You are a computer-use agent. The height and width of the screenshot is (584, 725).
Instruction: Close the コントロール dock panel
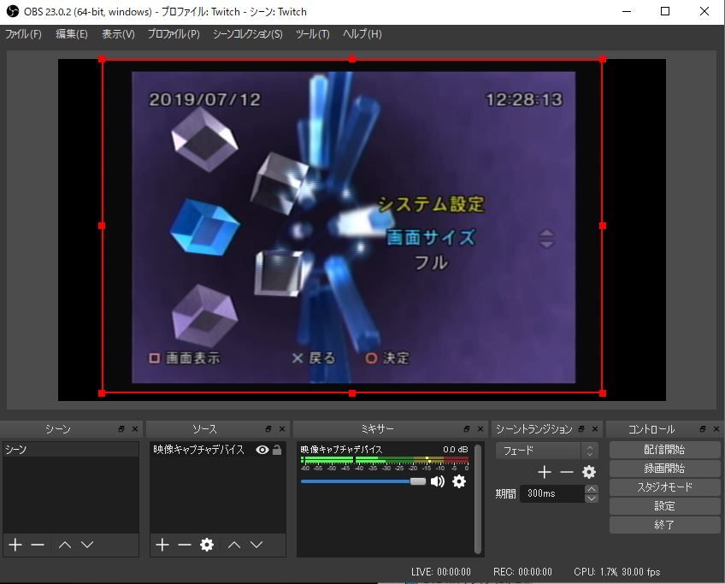pyautogui.click(x=716, y=429)
